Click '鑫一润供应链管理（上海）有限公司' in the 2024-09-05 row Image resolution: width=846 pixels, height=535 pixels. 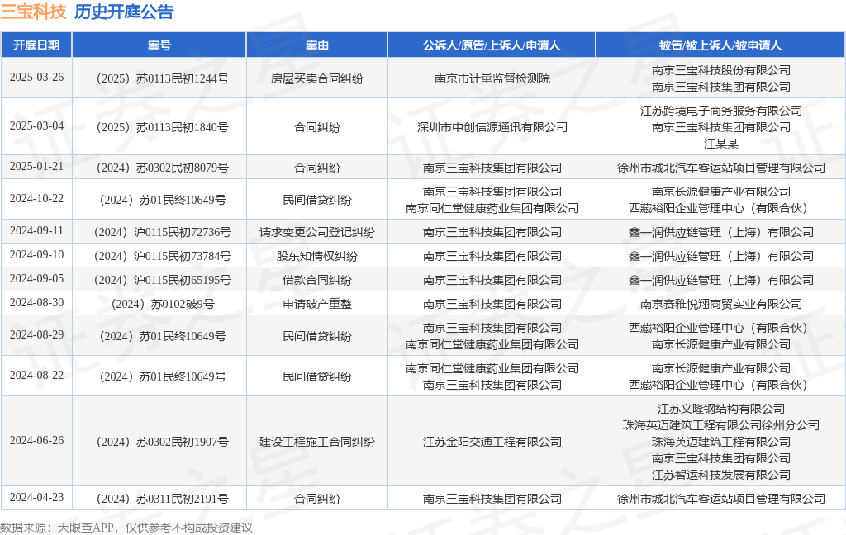coord(720,281)
